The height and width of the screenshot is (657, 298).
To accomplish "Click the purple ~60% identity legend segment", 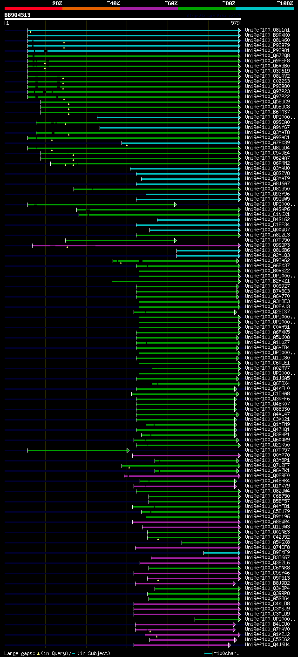I will click(x=149, y=8).
